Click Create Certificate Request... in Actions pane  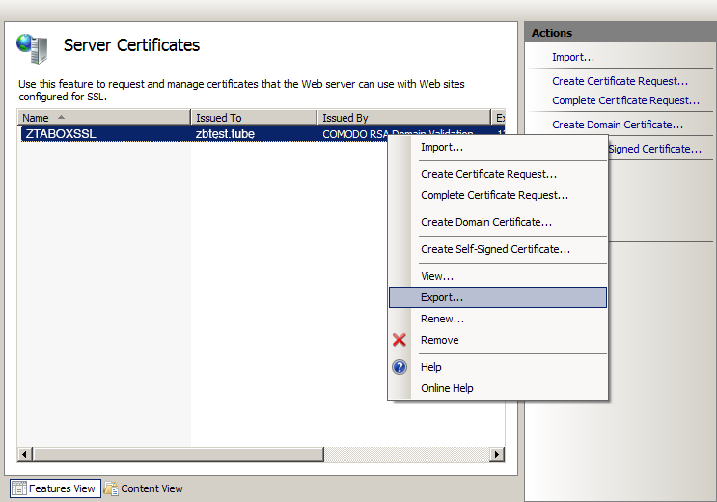(x=620, y=81)
